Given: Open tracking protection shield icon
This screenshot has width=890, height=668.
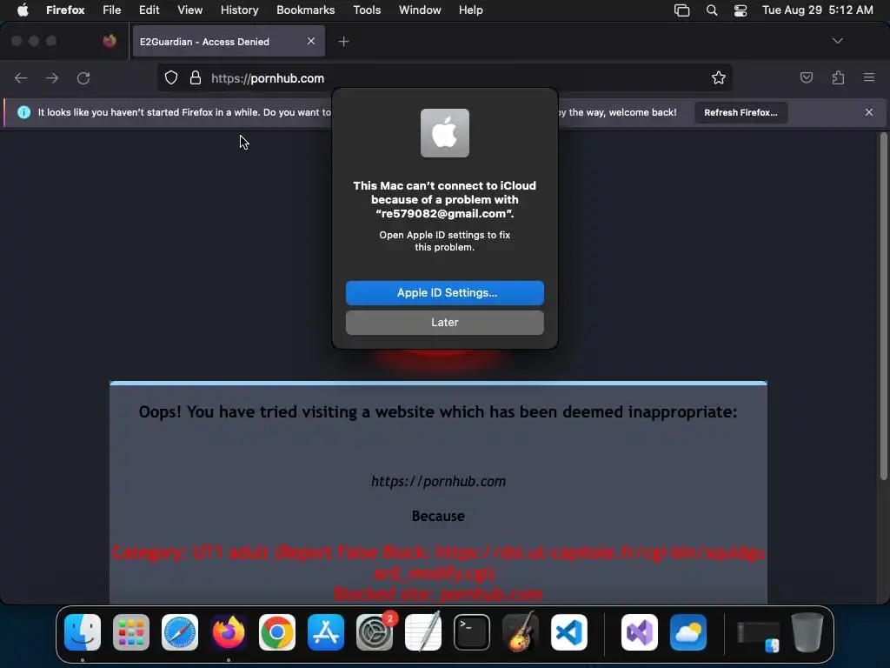Looking at the screenshot, I should pyautogui.click(x=171, y=77).
